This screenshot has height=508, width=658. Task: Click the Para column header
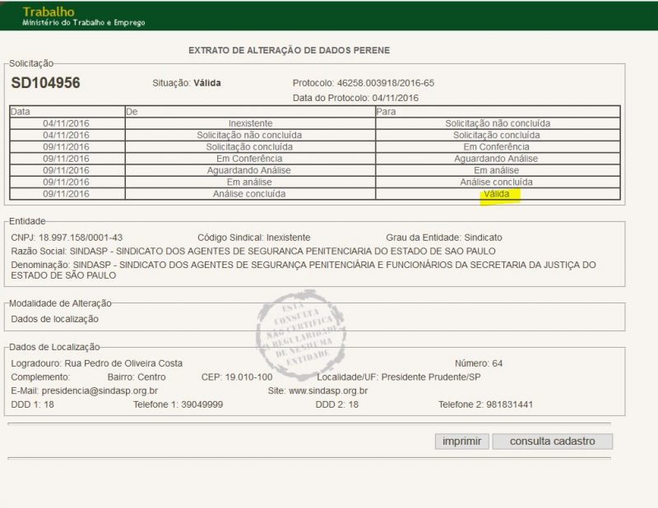[x=498, y=112]
